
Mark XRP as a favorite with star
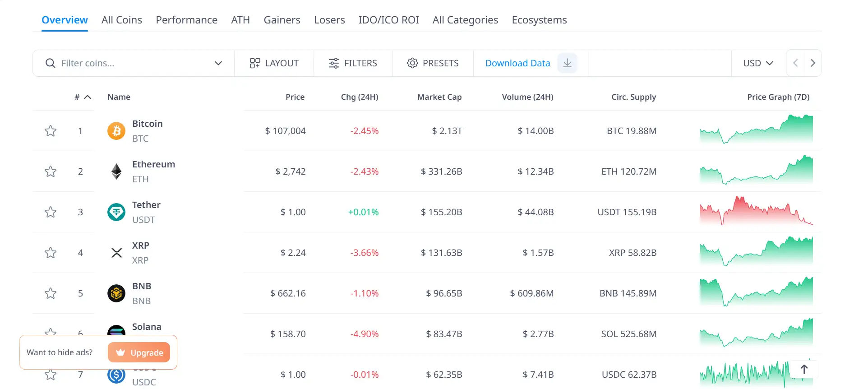tap(51, 253)
